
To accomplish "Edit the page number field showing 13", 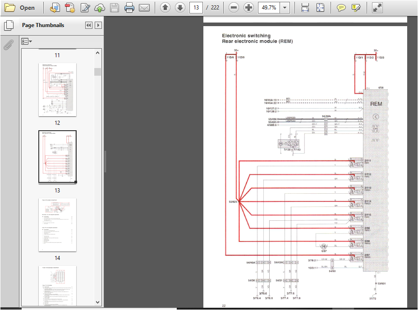I will coord(196,8).
